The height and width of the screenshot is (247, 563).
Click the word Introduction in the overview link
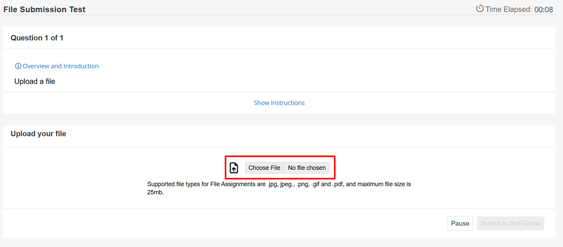click(81, 66)
